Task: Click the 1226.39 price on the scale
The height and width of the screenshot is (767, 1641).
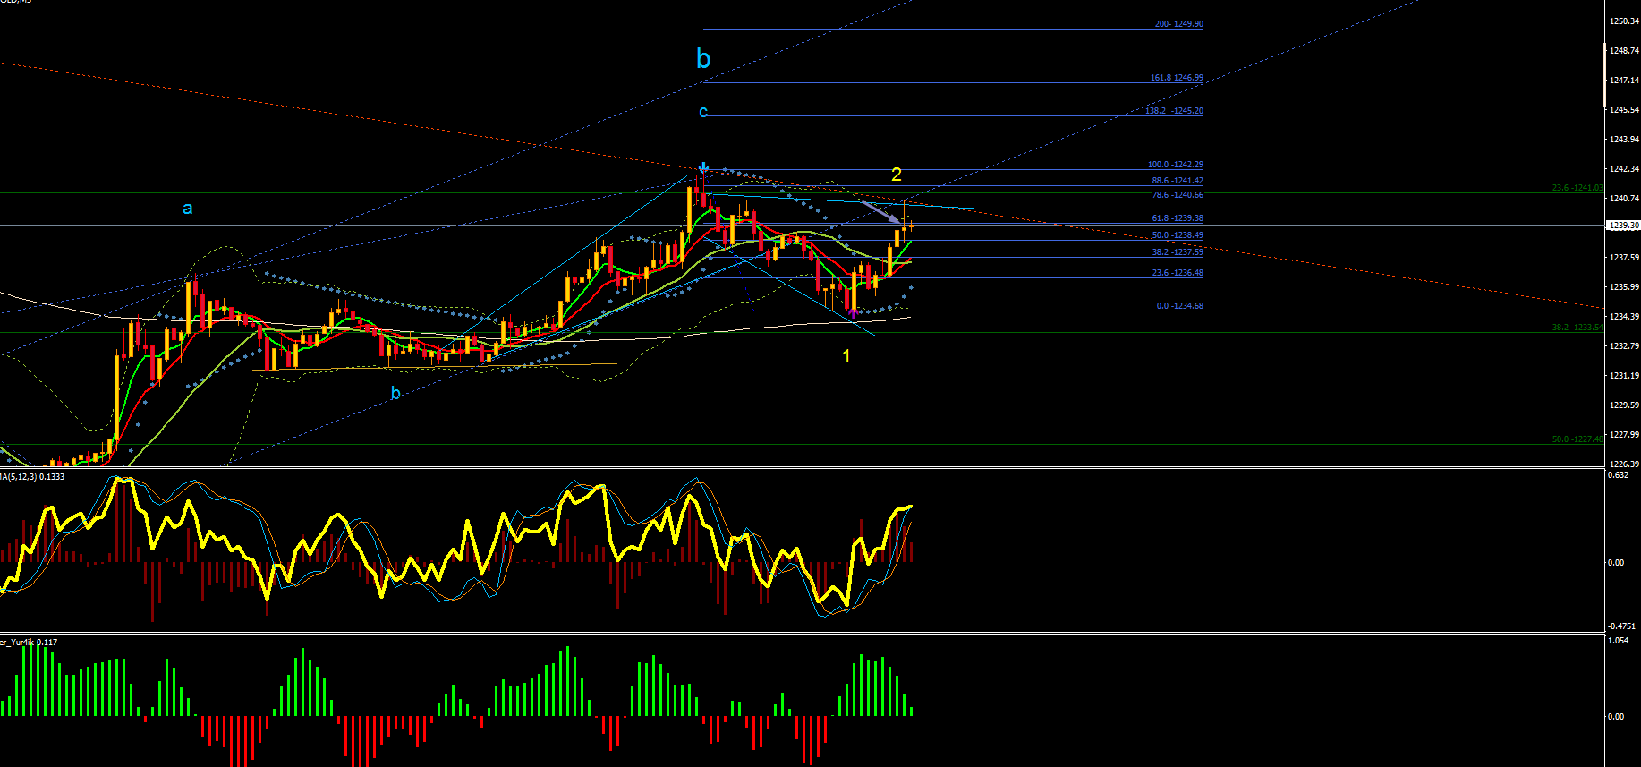Action: click(1624, 464)
